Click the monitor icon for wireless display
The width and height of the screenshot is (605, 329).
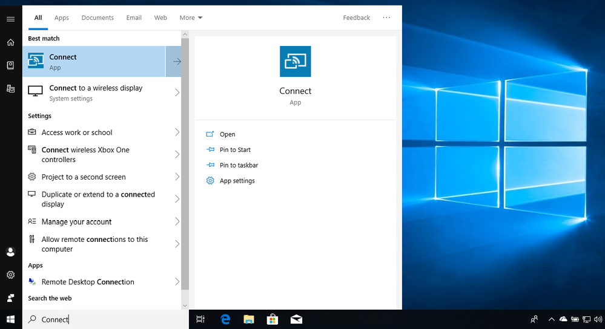pyautogui.click(x=35, y=91)
